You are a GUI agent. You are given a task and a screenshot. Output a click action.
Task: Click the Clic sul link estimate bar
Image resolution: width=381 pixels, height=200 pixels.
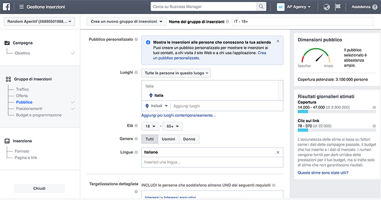337,130
